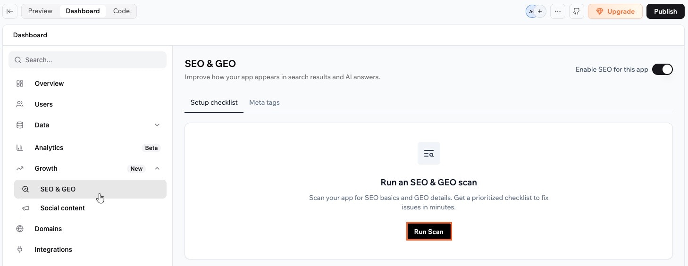
Task: Click the Run Scan button
Action: click(428, 232)
